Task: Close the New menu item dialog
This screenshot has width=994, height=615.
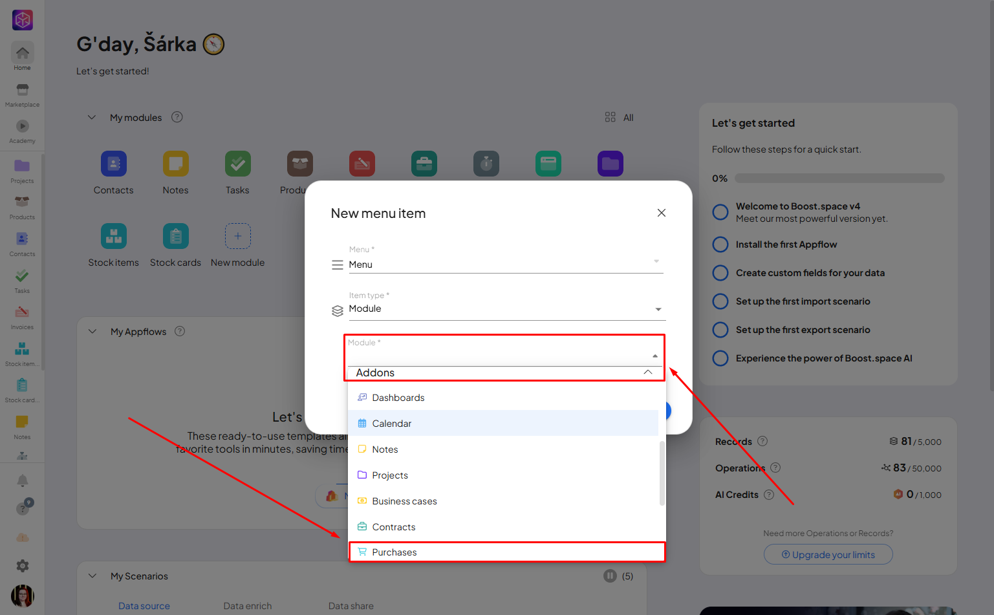Action: click(661, 213)
